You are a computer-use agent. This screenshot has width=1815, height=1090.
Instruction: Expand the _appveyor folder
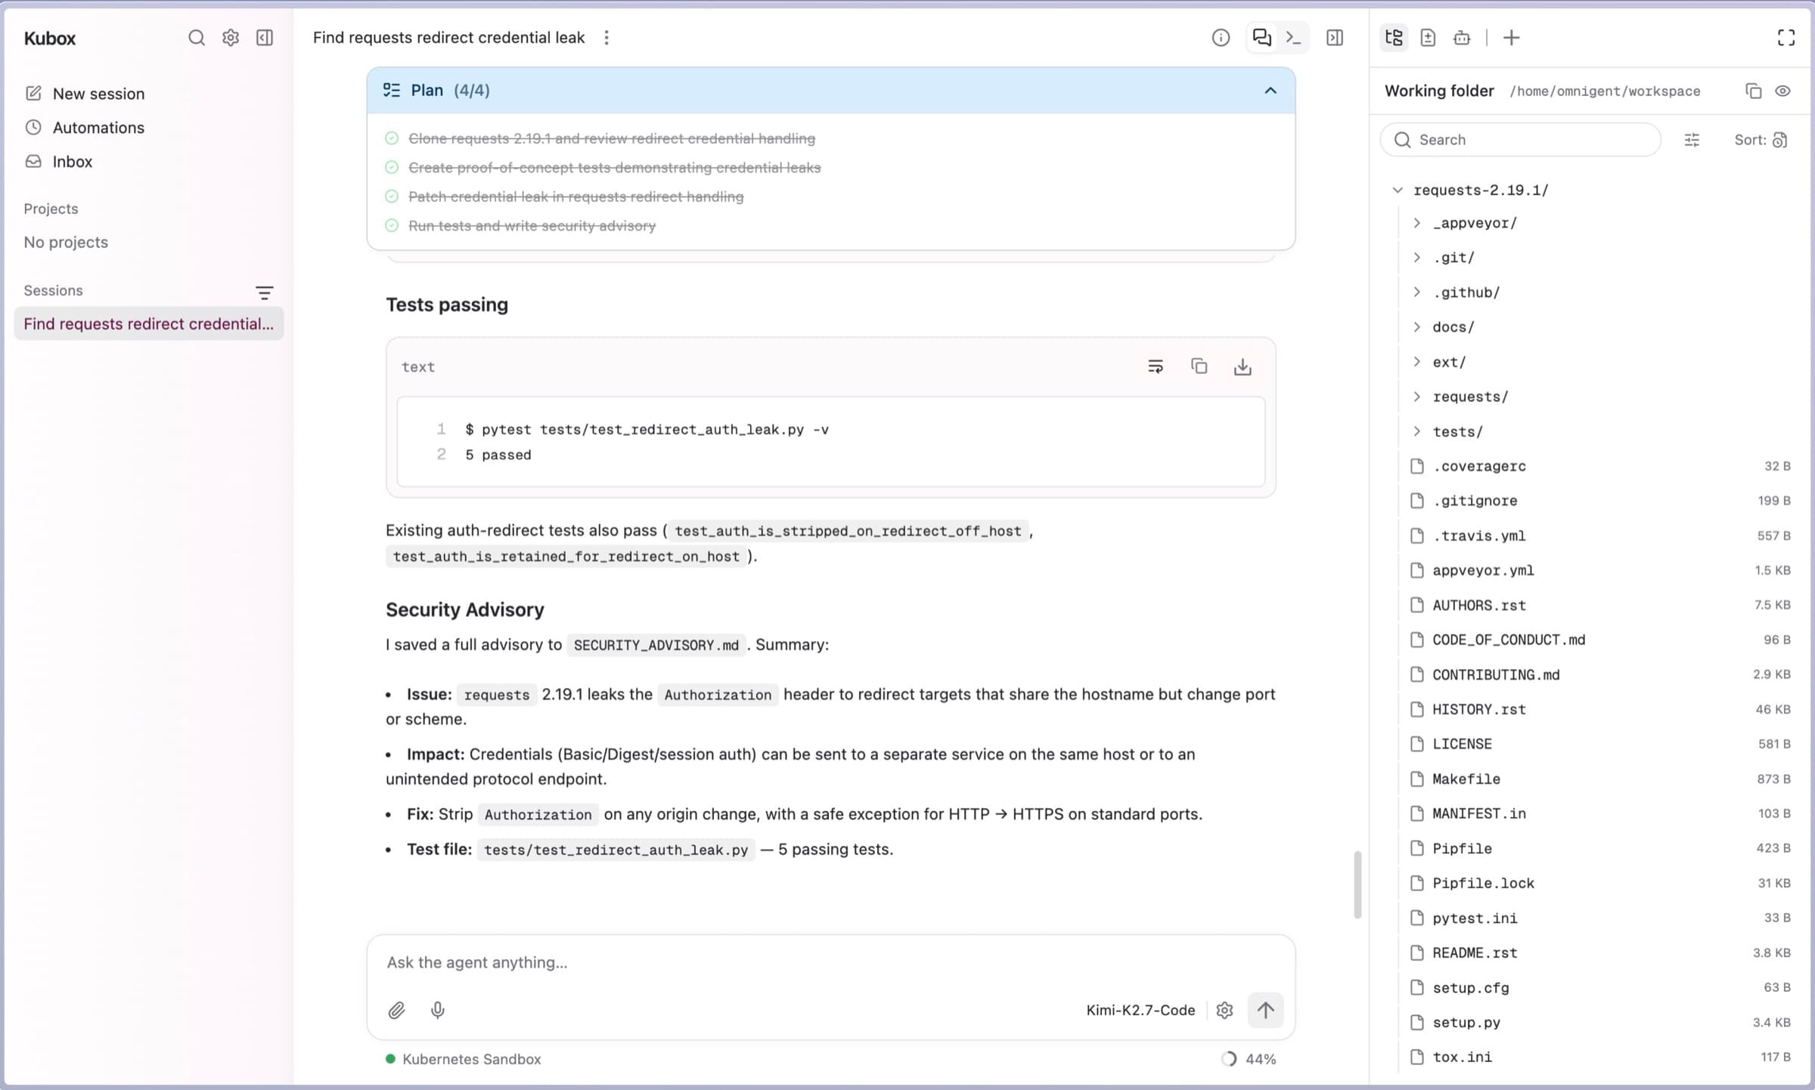point(1417,223)
